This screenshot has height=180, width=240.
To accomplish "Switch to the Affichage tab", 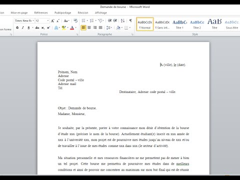I will (x=100, y=12).
